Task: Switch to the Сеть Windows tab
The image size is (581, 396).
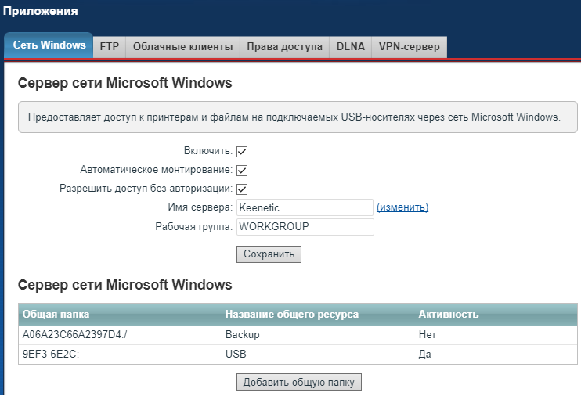Action: [49, 45]
